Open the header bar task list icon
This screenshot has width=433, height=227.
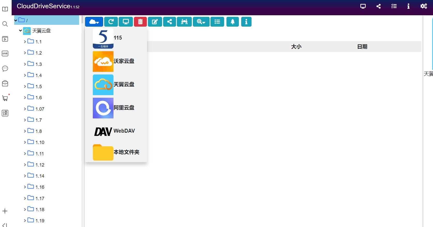[x=394, y=6]
